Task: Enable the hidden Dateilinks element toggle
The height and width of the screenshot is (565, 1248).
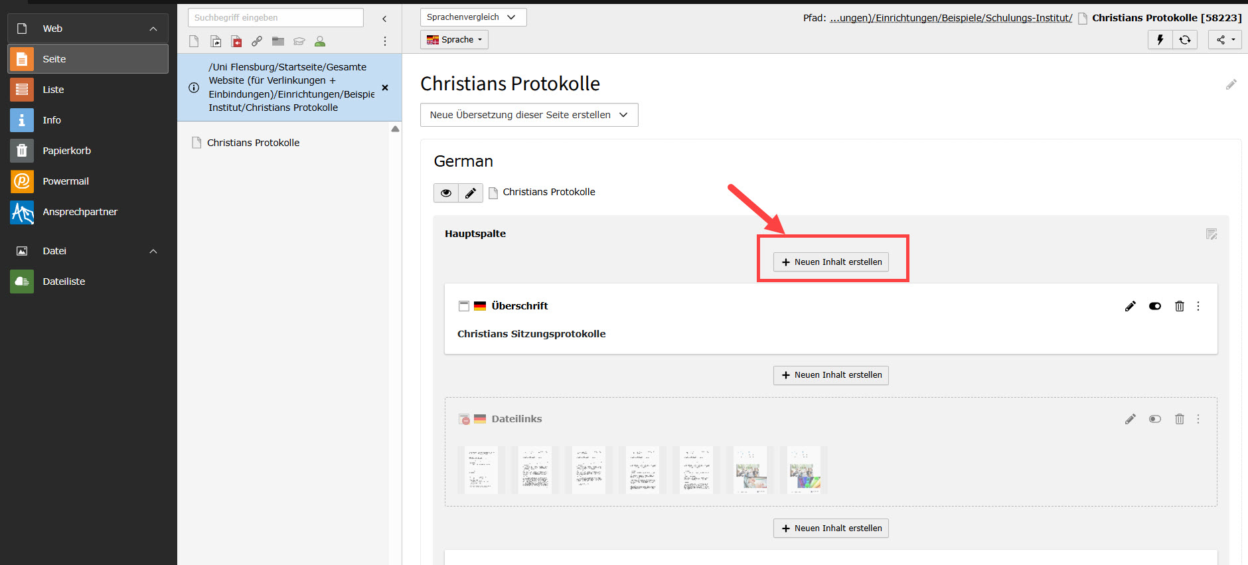Action: [x=1154, y=419]
